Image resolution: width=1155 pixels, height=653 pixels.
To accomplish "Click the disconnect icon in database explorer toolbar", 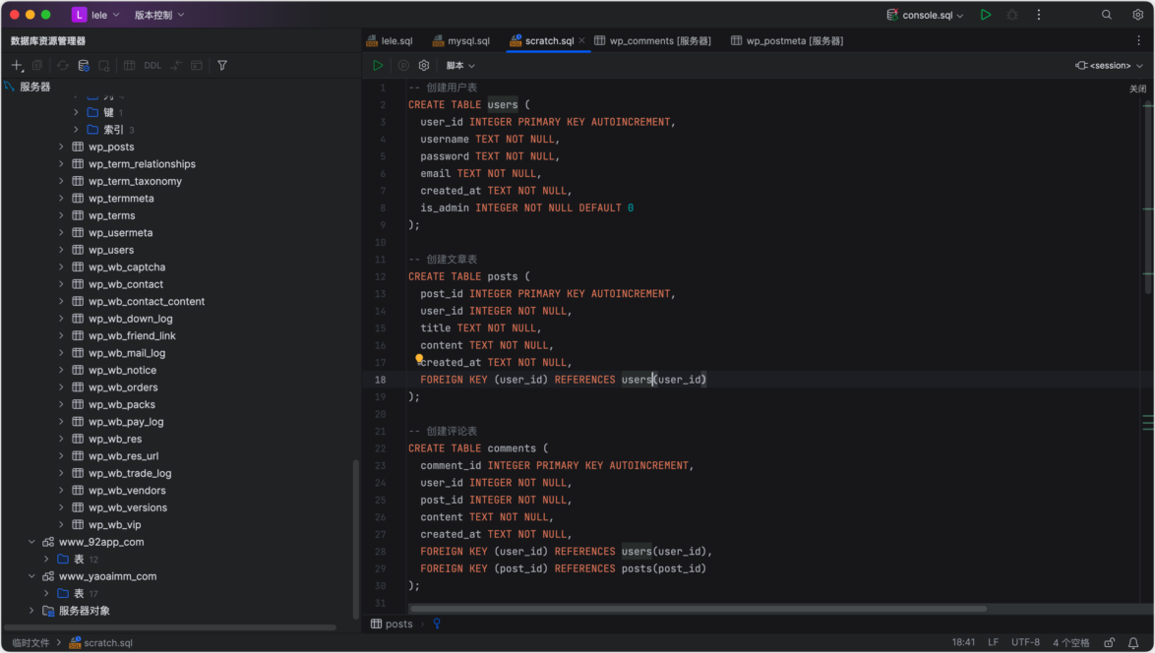I will 104,66.
